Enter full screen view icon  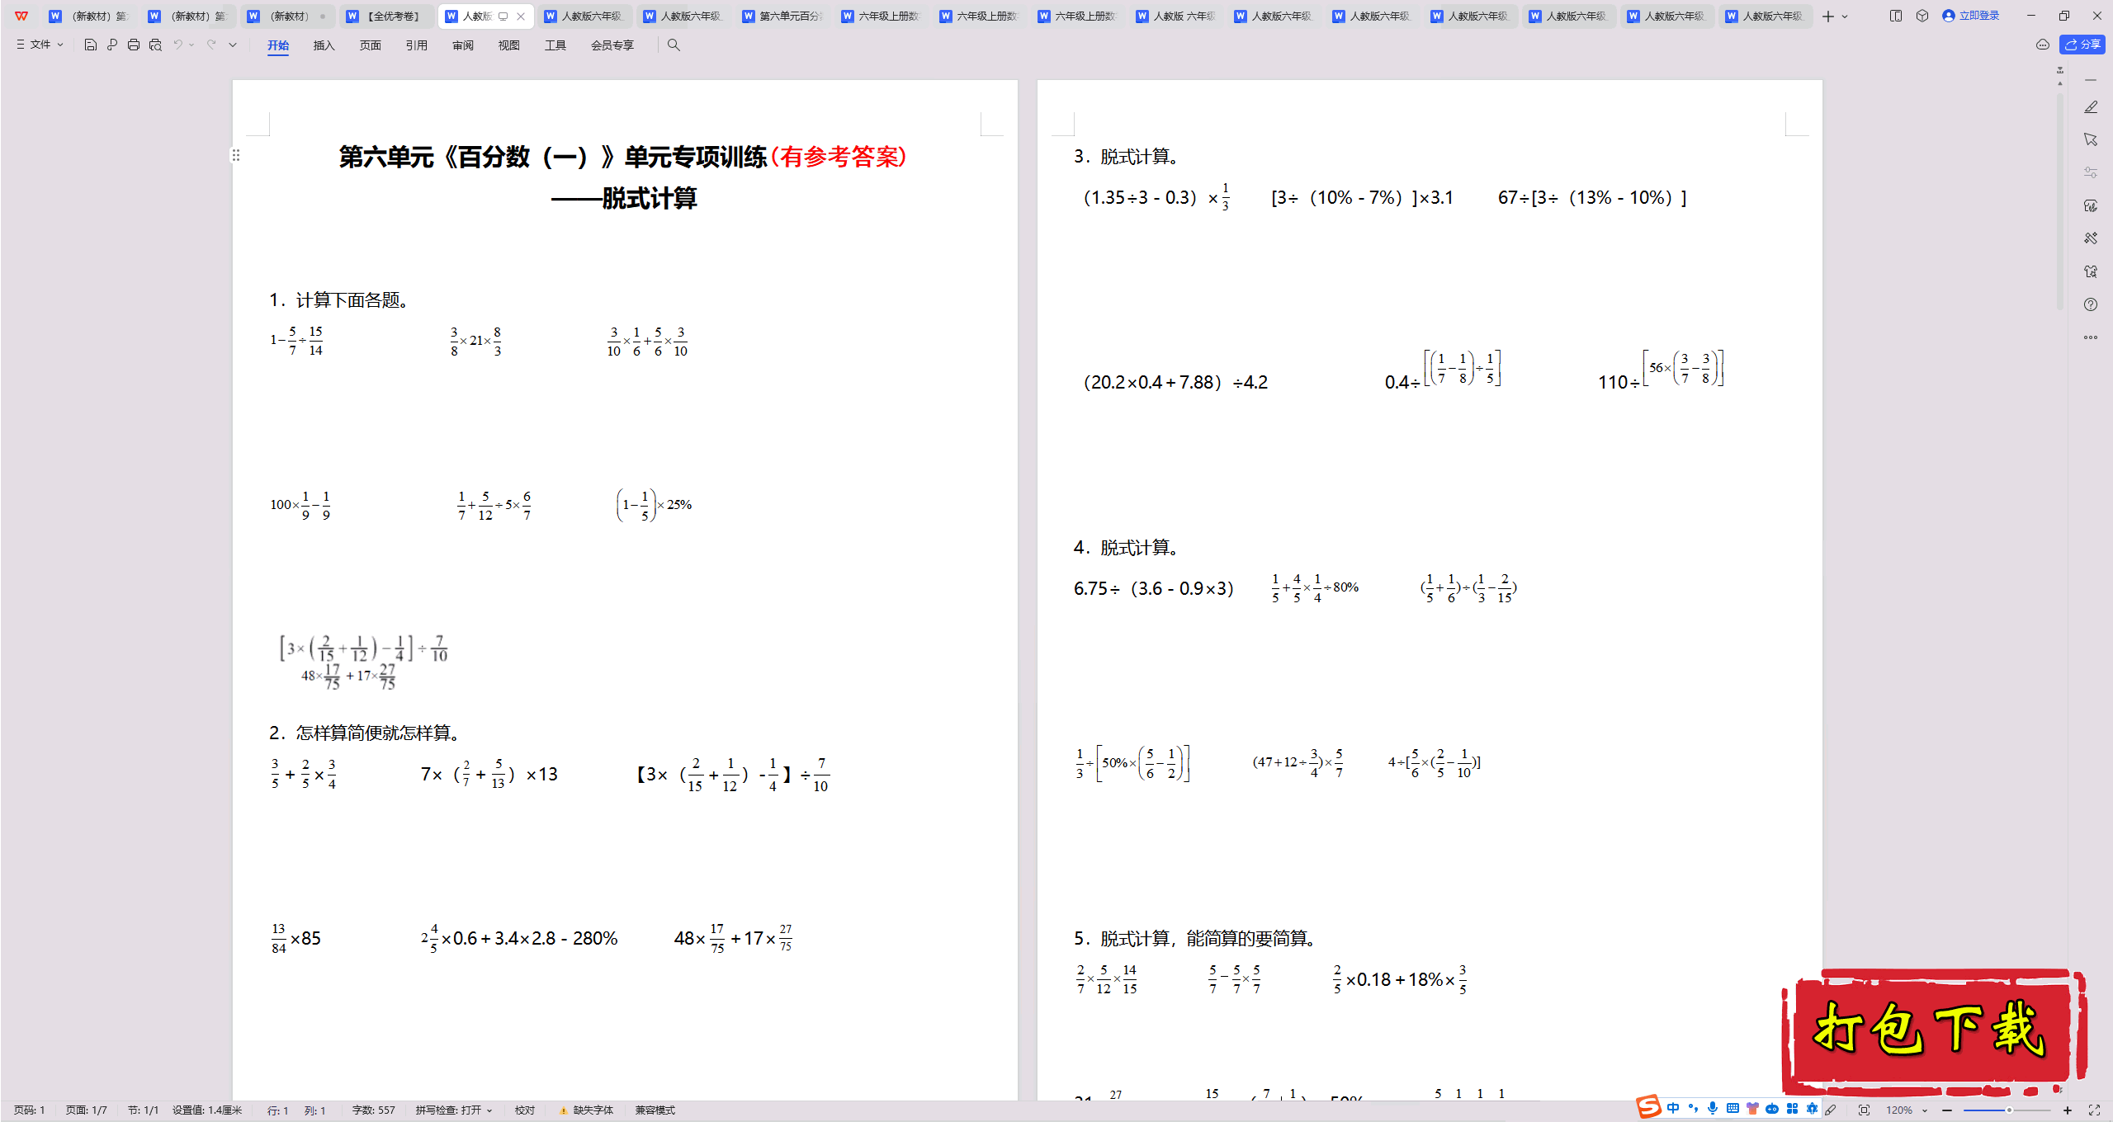click(x=2094, y=1110)
